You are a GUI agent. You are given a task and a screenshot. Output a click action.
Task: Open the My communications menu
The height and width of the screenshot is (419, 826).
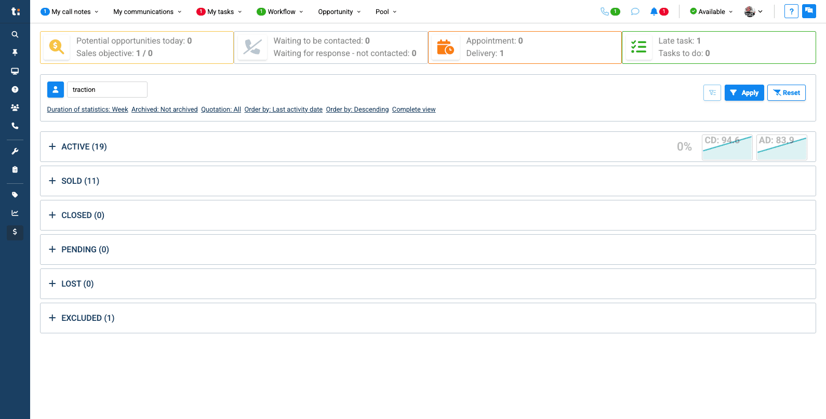point(148,11)
